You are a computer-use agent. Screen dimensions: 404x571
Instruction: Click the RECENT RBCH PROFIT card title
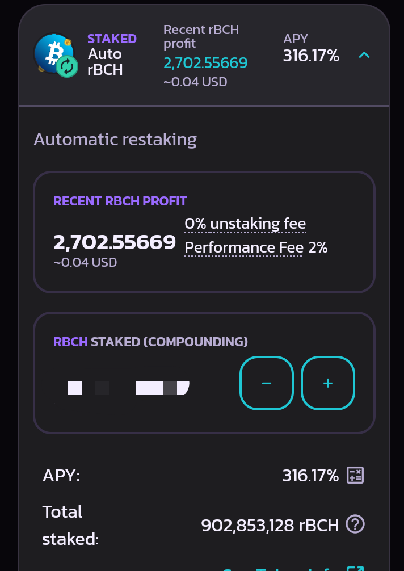click(x=120, y=201)
